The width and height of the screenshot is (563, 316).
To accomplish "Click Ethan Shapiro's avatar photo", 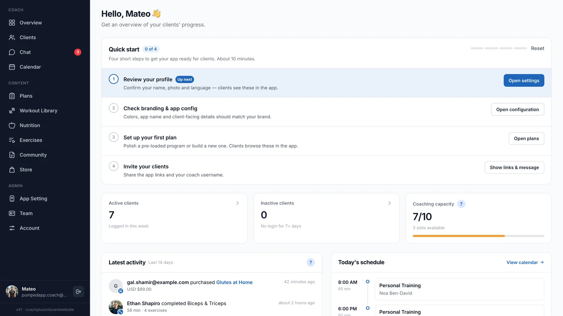I will (x=116, y=307).
